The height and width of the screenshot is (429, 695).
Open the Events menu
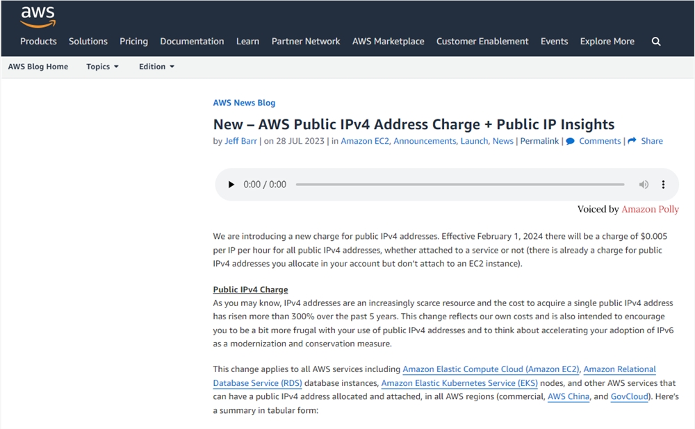pyautogui.click(x=554, y=41)
